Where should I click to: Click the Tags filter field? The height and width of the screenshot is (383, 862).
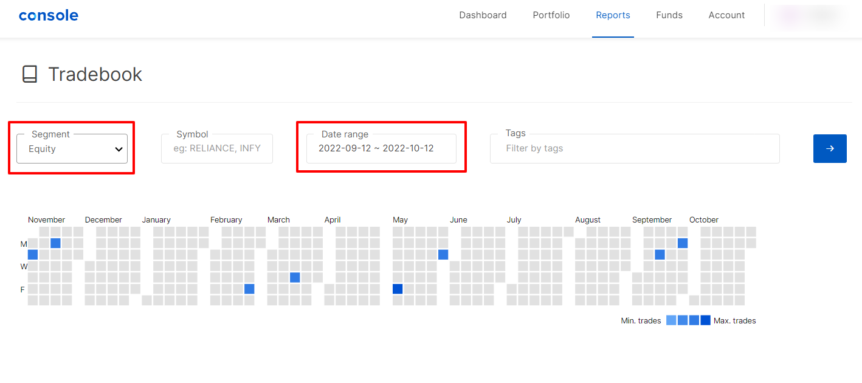(x=634, y=149)
